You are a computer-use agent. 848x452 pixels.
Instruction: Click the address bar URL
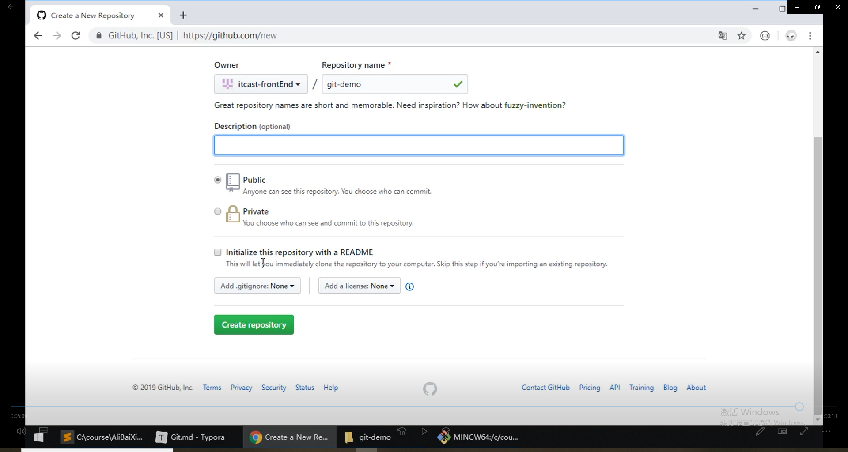click(230, 36)
